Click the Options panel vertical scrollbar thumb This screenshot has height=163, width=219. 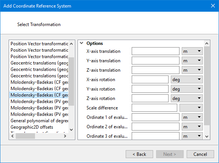207,86
